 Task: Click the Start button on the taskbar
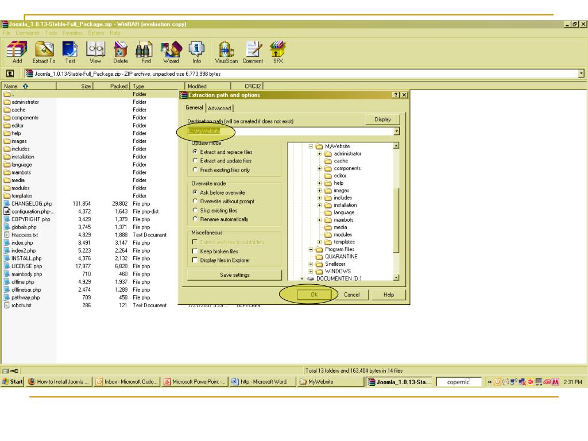(x=13, y=382)
